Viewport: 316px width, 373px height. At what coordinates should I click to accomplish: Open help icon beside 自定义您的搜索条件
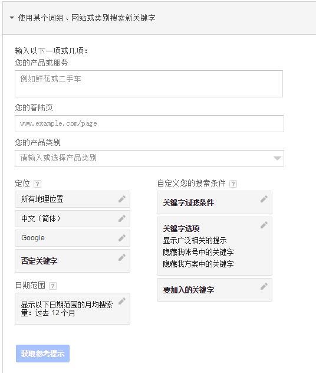coord(233,184)
